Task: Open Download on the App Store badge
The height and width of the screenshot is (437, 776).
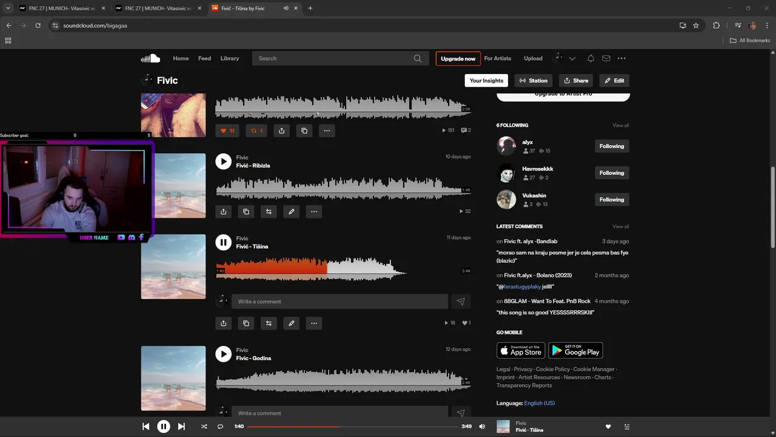Action: (521, 351)
